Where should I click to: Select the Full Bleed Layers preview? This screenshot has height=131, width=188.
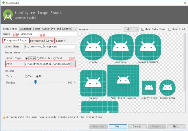click(123, 81)
